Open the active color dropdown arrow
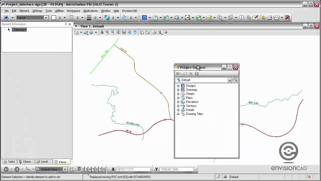321x181 pixels. (64, 18)
